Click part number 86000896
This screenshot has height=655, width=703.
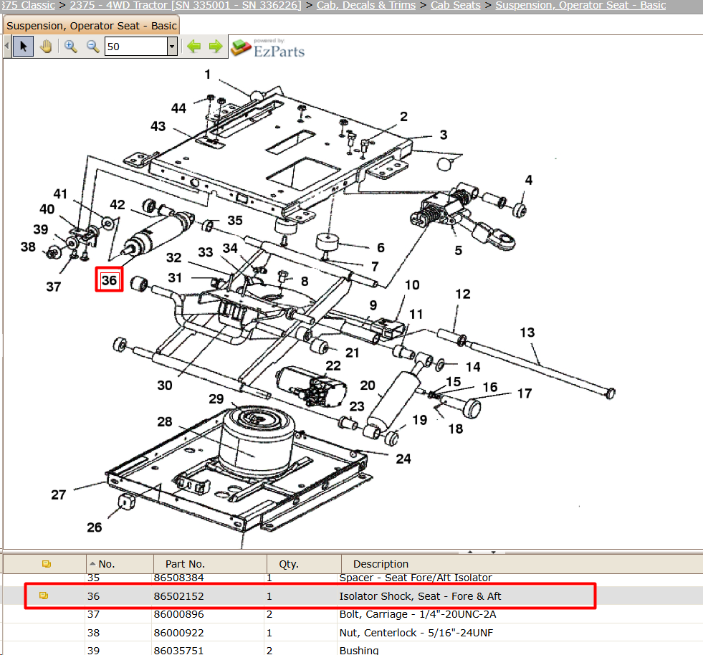tap(178, 613)
